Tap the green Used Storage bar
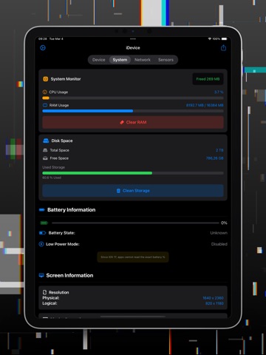 [98, 173]
